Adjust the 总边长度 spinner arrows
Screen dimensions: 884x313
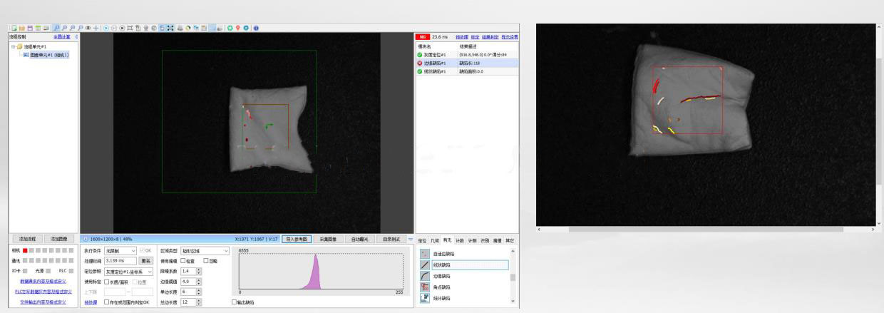point(198,302)
